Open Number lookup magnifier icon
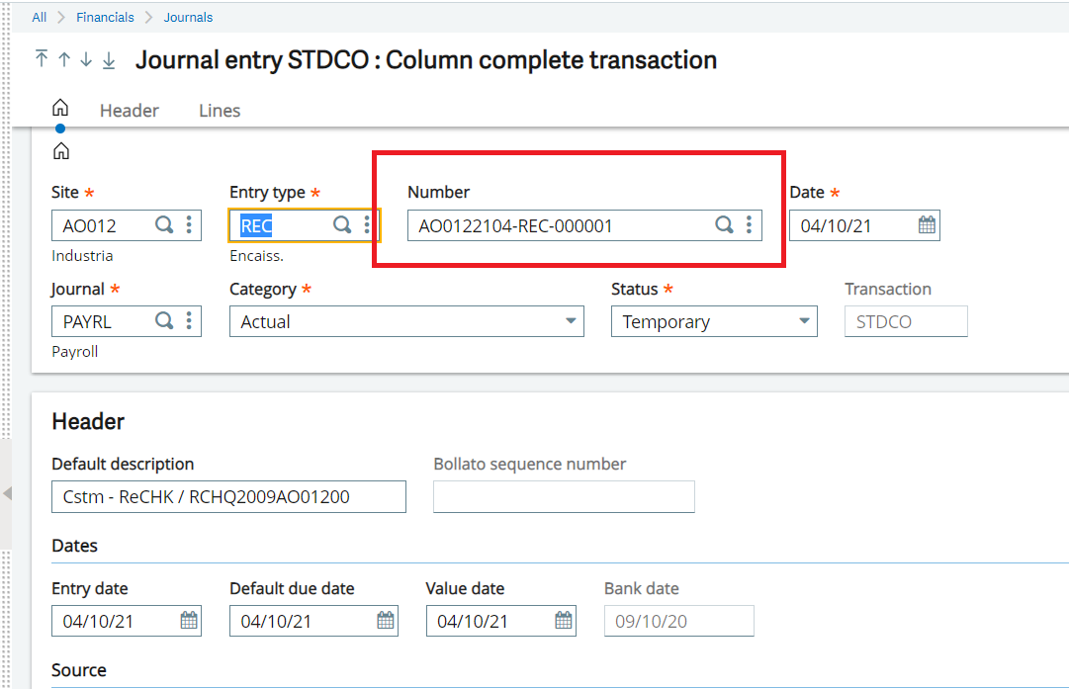 click(724, 225)
